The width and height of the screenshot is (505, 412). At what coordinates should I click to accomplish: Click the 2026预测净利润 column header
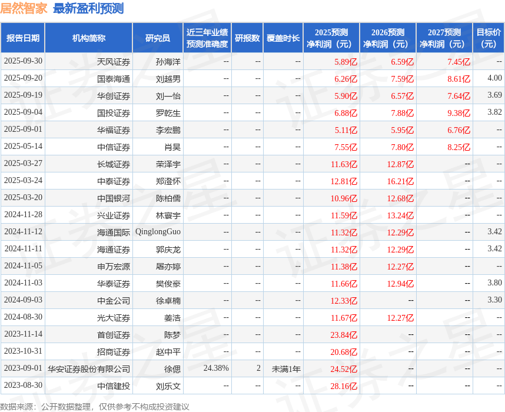pyautogui.click(x=388, y=38)
